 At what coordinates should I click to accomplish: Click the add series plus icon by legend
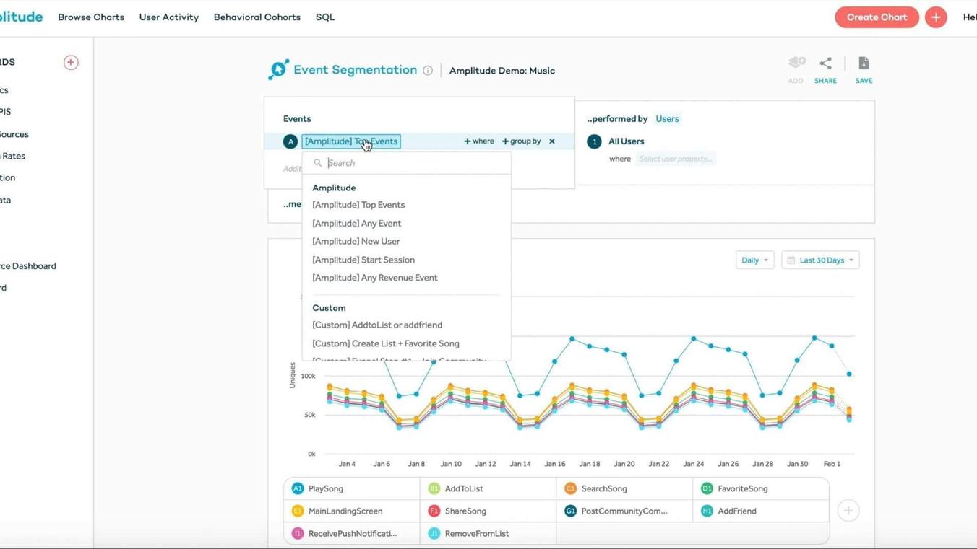[848, 511]
